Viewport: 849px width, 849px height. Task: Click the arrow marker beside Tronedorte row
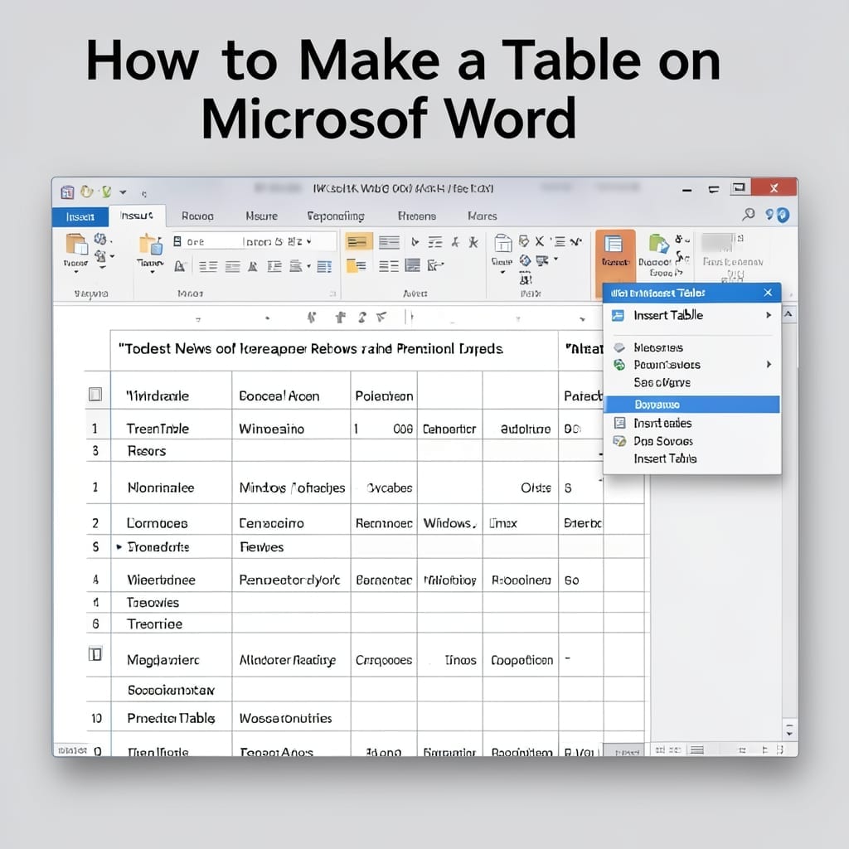pos(119,547)
